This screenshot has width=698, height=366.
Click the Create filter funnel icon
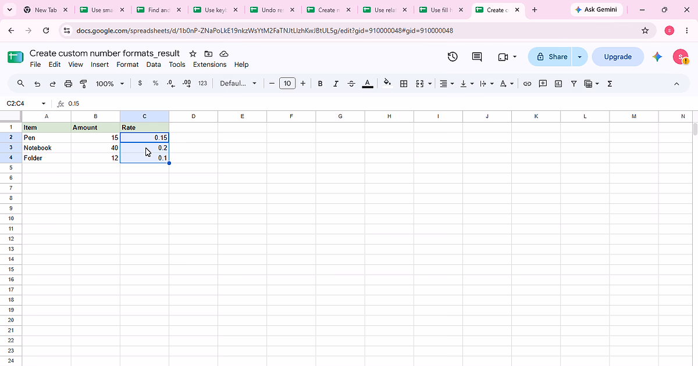tap(574, 84)
